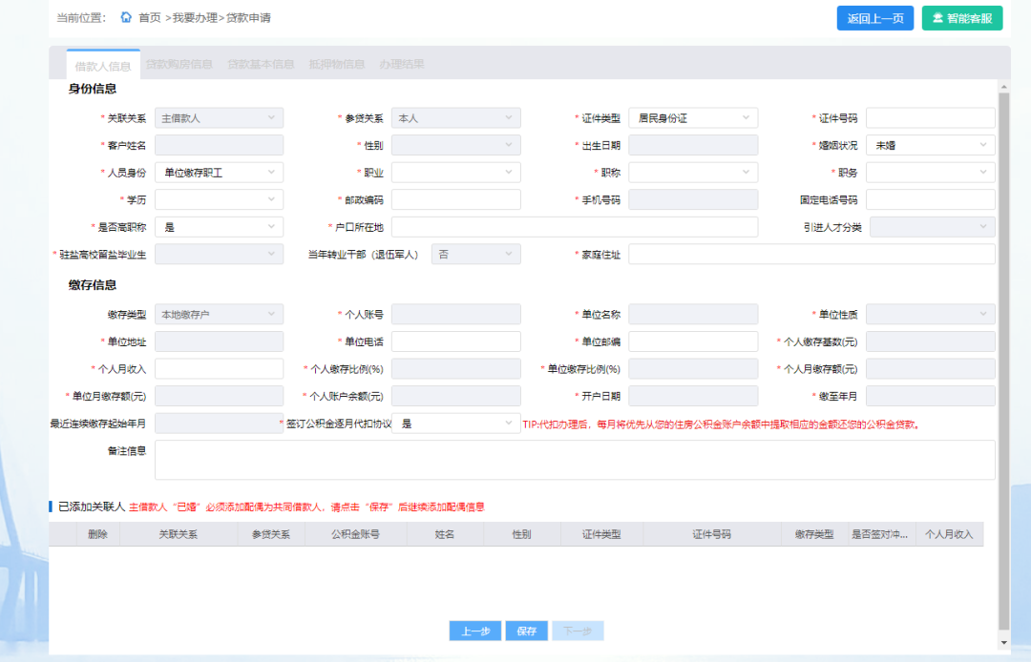Click the 家庭住址 input field

(x=811, y=254)
